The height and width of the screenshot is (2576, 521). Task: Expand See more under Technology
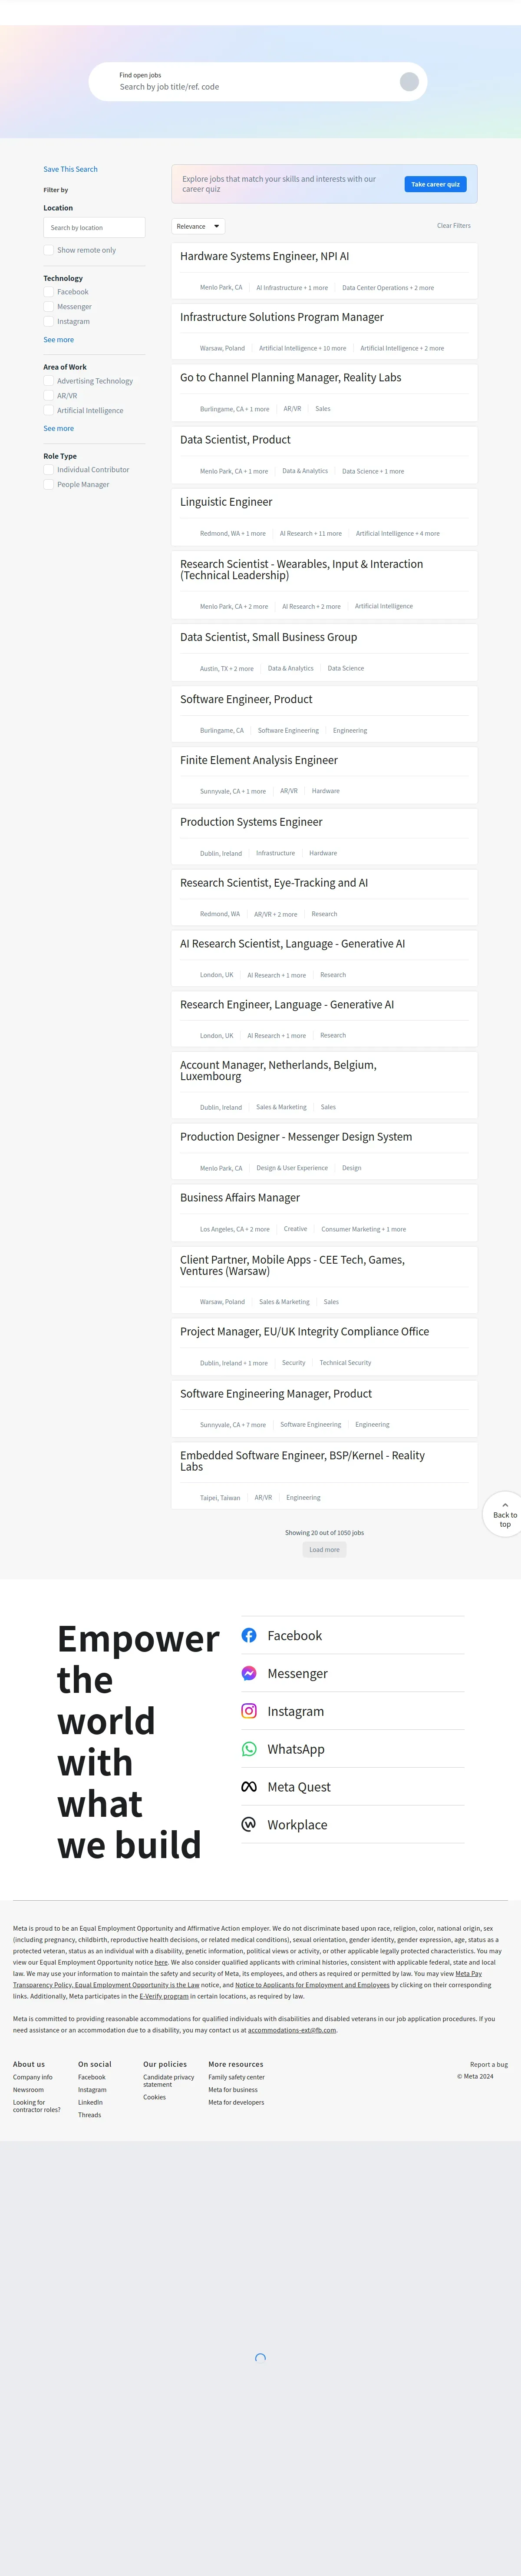point(59,340)
